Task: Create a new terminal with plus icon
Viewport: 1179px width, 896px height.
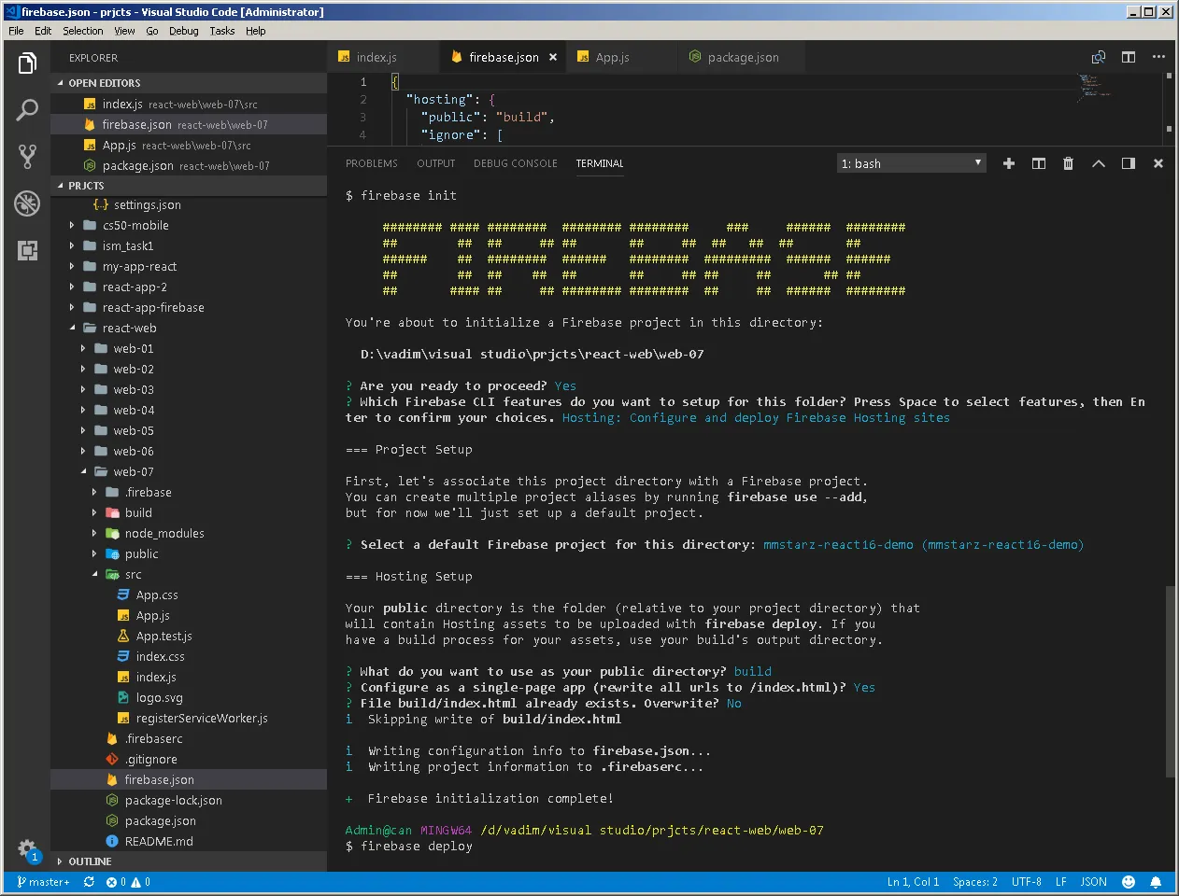Action: pos(1009,163)
